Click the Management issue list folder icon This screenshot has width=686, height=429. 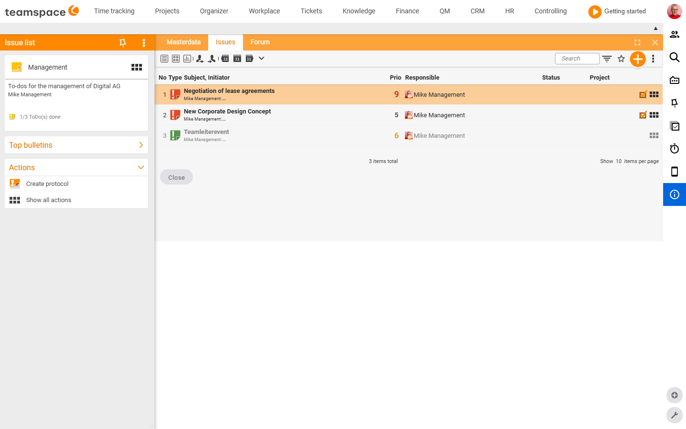[x=17, y=67]
